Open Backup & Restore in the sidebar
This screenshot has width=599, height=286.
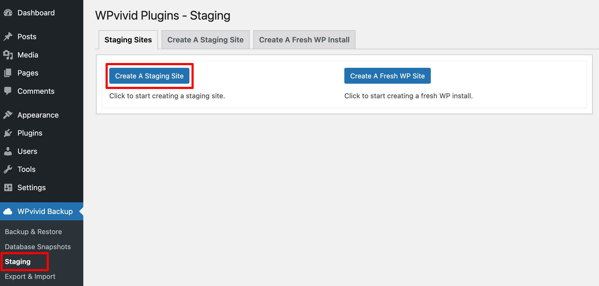point(33,231)
